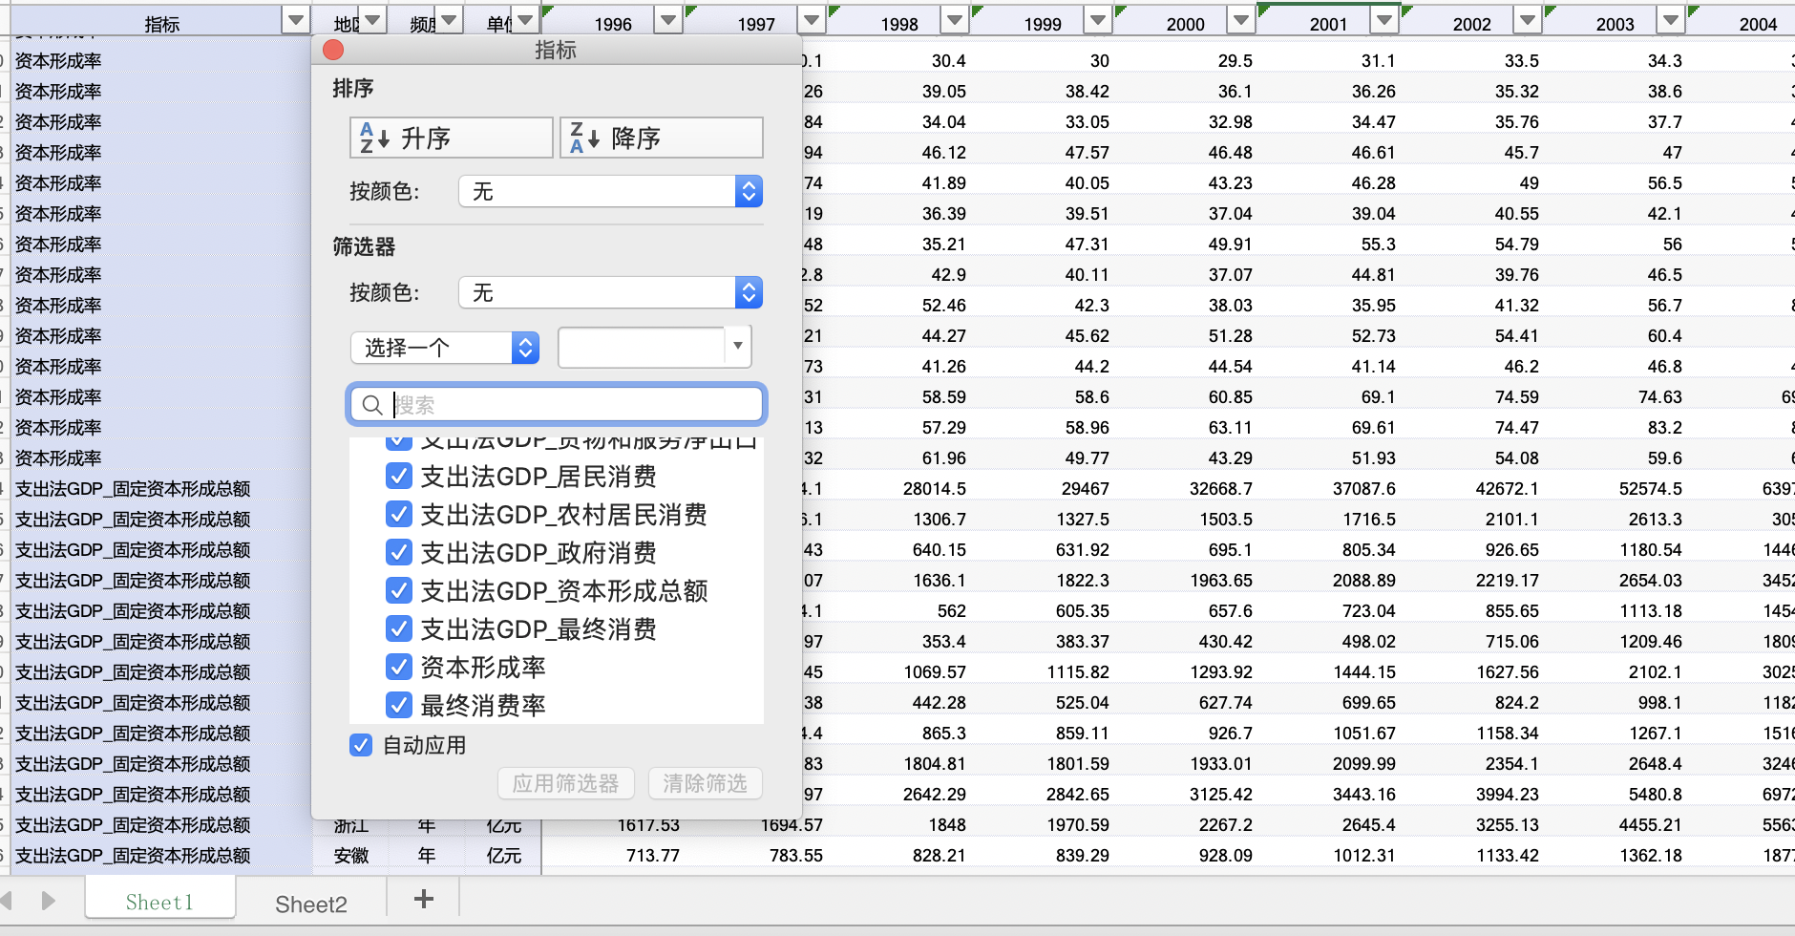This screenshot has height=936, width=1795.
Task: Uncheck 支出法GDP_资本形成总额
Action: pyautogui.click(x=399, y=590)
